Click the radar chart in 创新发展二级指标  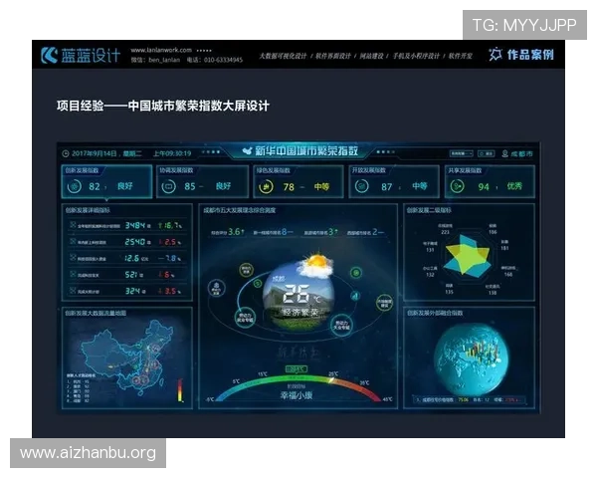pos(468,255)
